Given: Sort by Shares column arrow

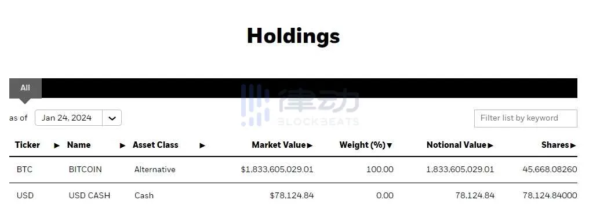Looking at the screenshot, I should (x=573, y=145).
